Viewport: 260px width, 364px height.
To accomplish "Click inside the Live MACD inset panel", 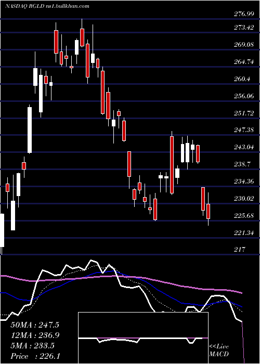I will [x=143, y=338].
